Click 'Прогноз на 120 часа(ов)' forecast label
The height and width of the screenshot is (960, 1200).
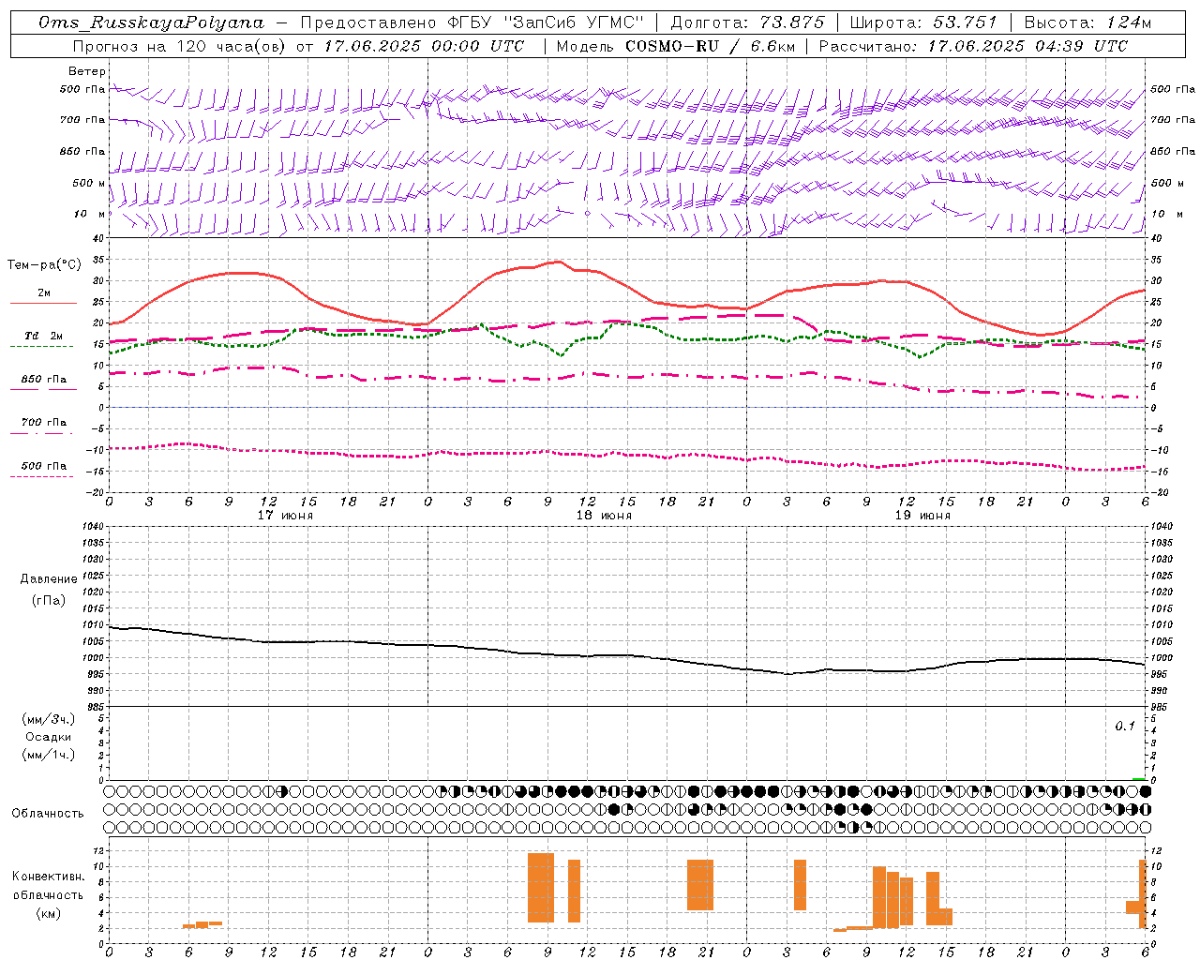(x=181, y=46)
